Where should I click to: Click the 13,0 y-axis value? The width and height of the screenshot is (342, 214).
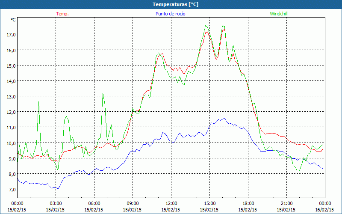11,97
